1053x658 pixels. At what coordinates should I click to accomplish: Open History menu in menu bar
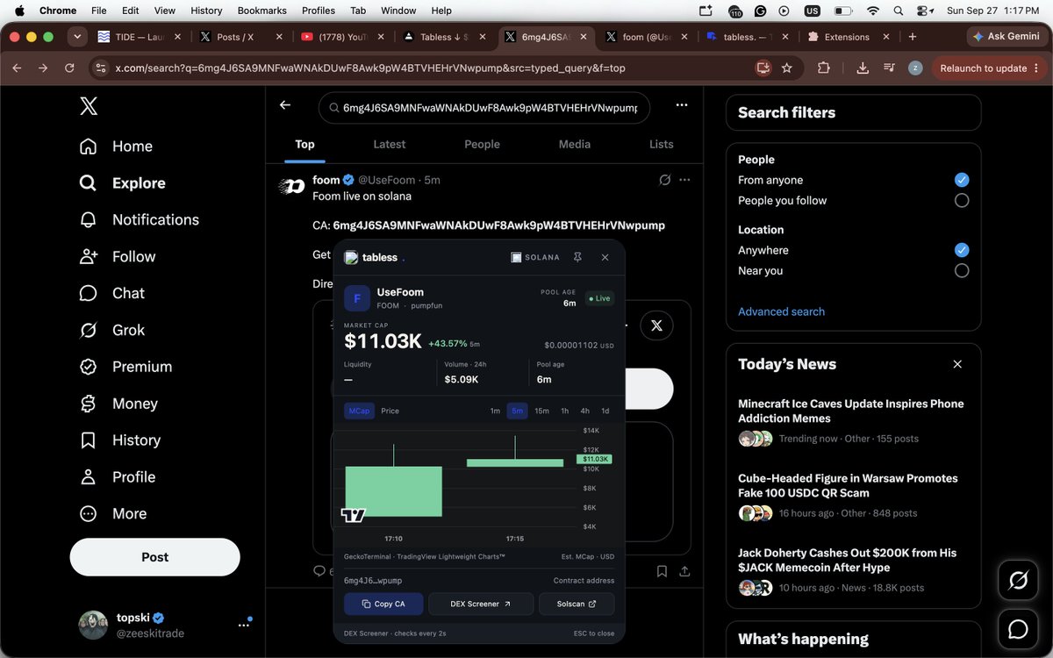point(206,11)
